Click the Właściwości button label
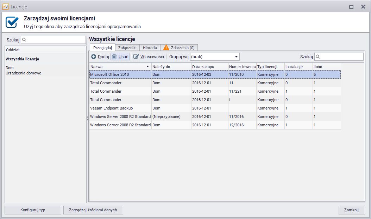Image resolution: width=371 pixels, height=219 pixels. (152, 57)
